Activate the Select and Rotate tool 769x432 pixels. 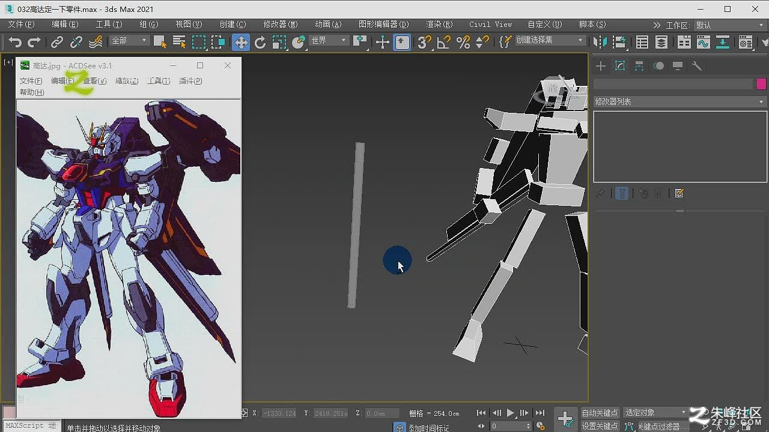pyautogui.click(x=260, y=42)
